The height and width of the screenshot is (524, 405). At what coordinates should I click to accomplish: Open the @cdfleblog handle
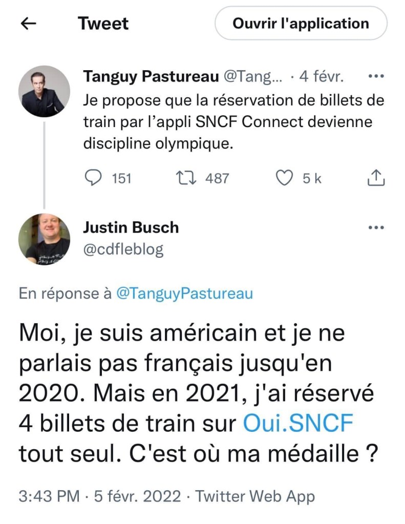pos(123,249)
